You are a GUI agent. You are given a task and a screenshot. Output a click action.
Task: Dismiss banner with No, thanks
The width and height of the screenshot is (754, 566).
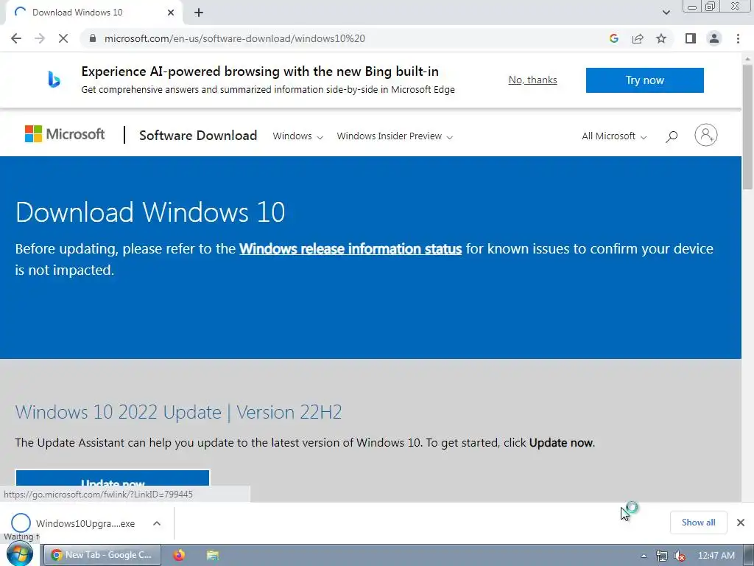(533, 80)
